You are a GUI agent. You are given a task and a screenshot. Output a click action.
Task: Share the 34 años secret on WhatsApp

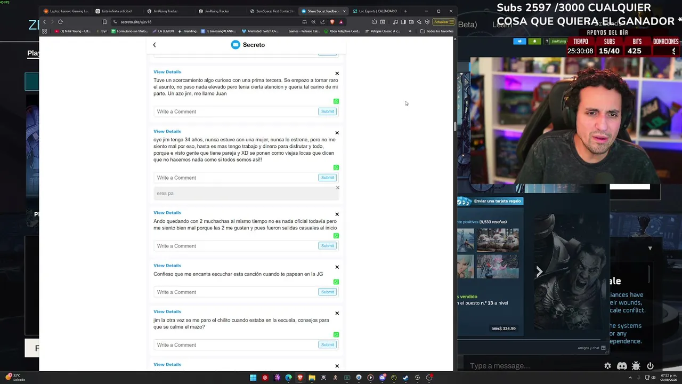pyautogui.click(x=336, y=167)
